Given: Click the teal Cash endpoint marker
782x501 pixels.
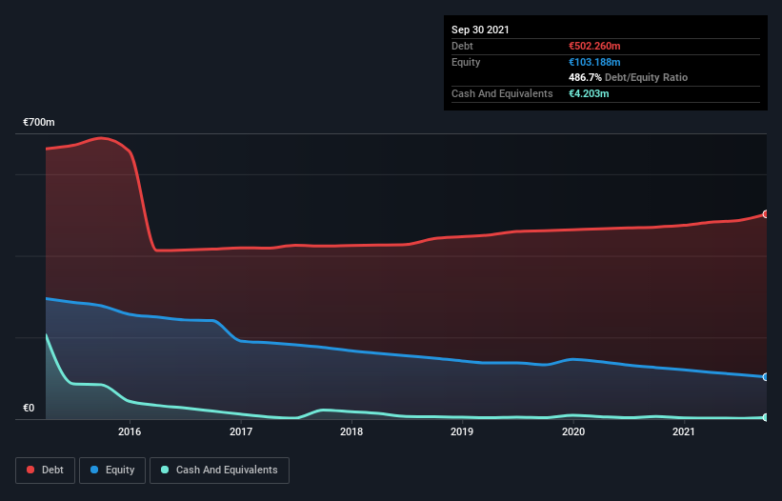Looking at the screenshot, I should click(x=766, y=417).
